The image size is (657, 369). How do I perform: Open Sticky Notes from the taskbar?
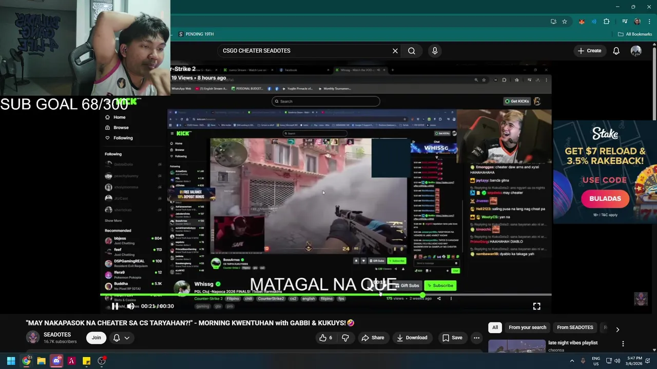(x=87, y=361)
